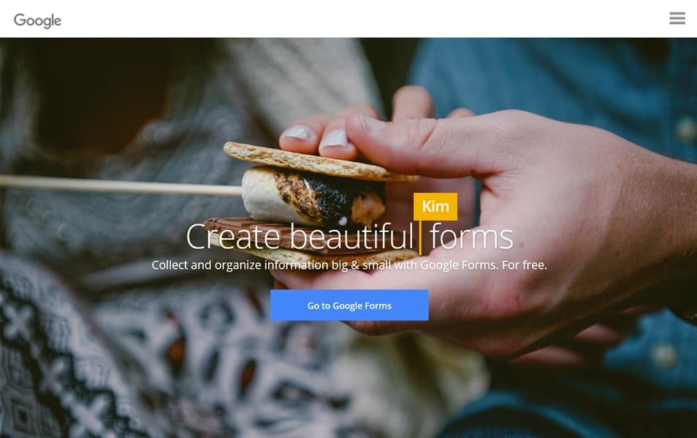Click the empty white header bar area

tap(356, 19)
